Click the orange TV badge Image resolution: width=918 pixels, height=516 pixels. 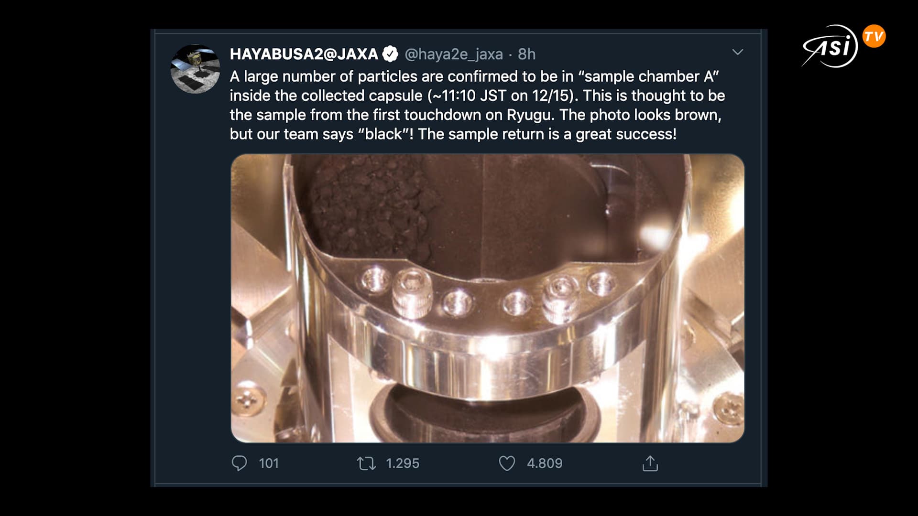tap(874, 36)
